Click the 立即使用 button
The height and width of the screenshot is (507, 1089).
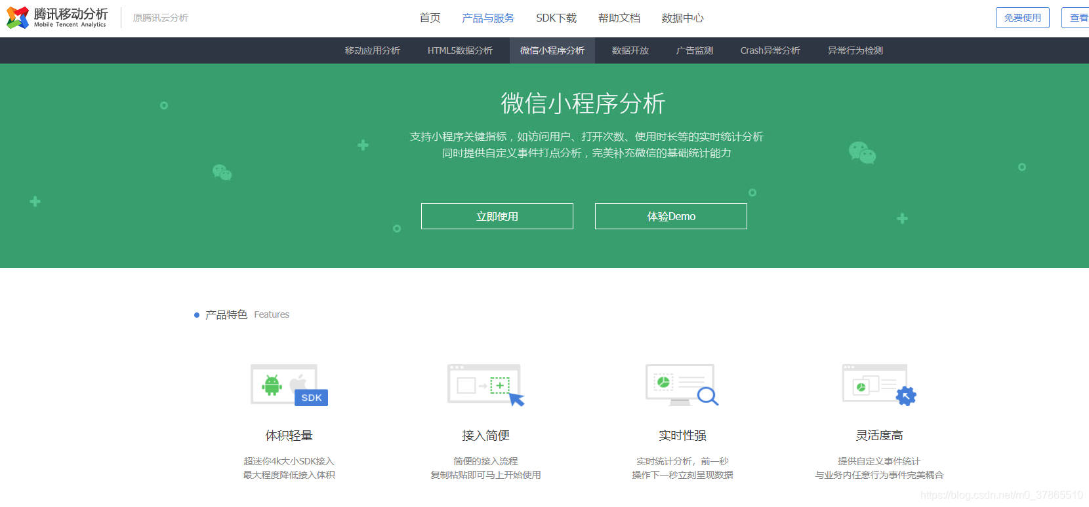point(497,216)
